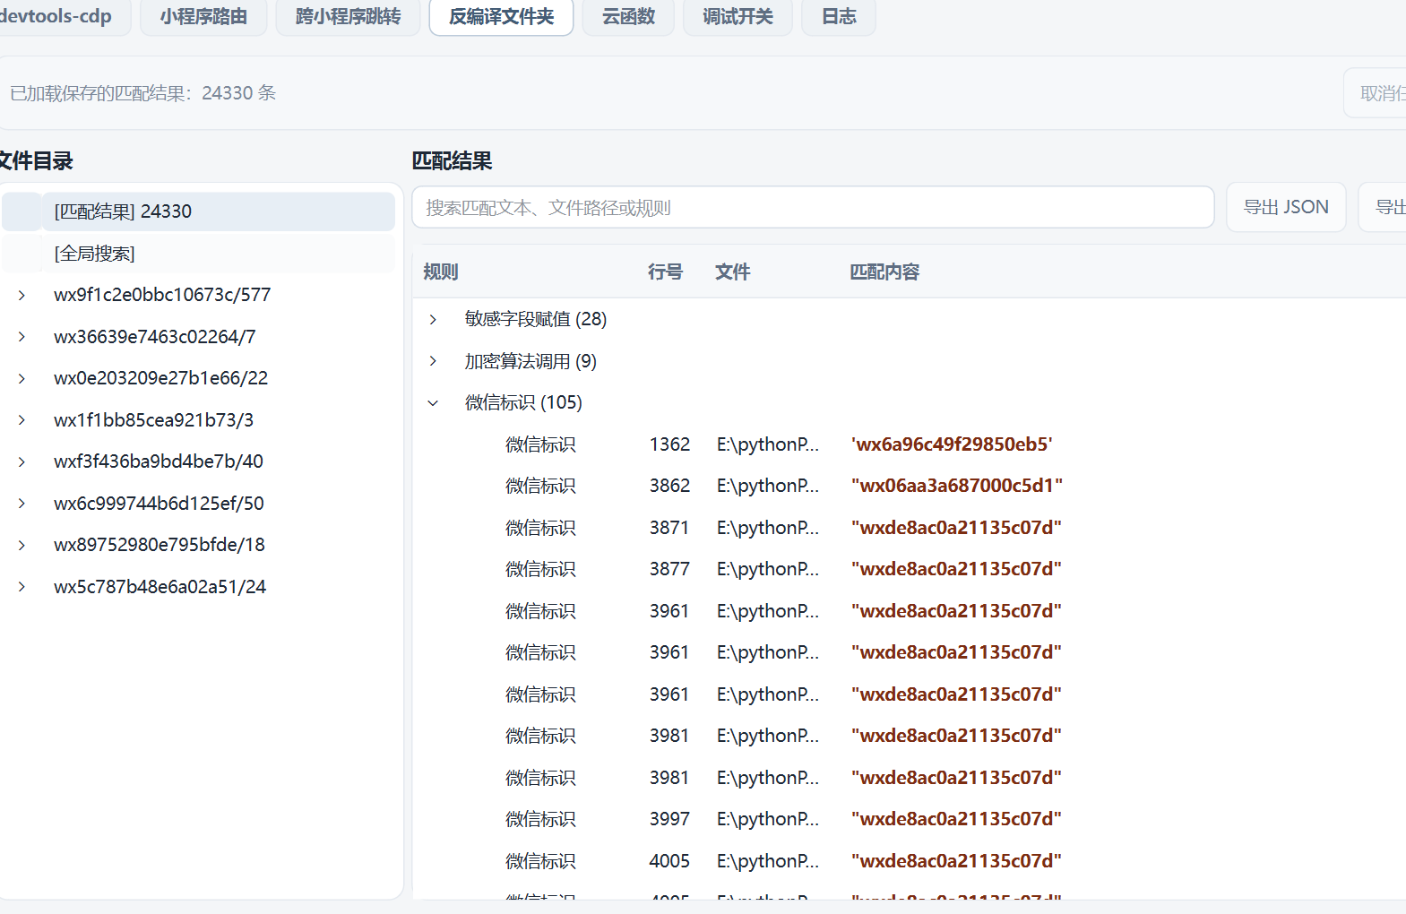Click folder name wxf3f436ba9bd4be7b/40

(x=159, y=461)
